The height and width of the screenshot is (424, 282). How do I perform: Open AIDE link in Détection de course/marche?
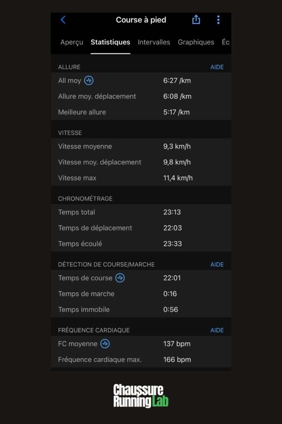(x=217, y=265)
